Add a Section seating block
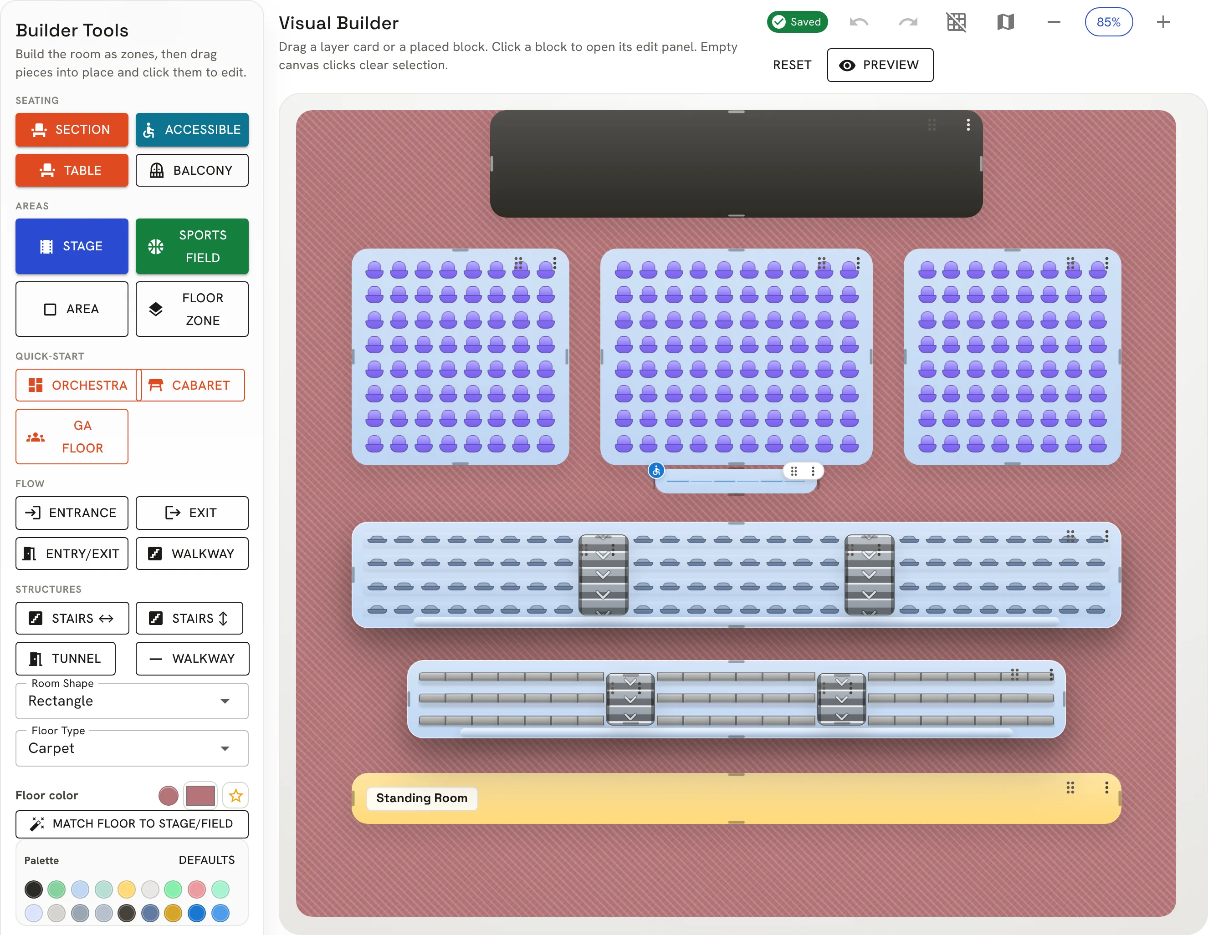1208x935 pixels. coord(72,130)
